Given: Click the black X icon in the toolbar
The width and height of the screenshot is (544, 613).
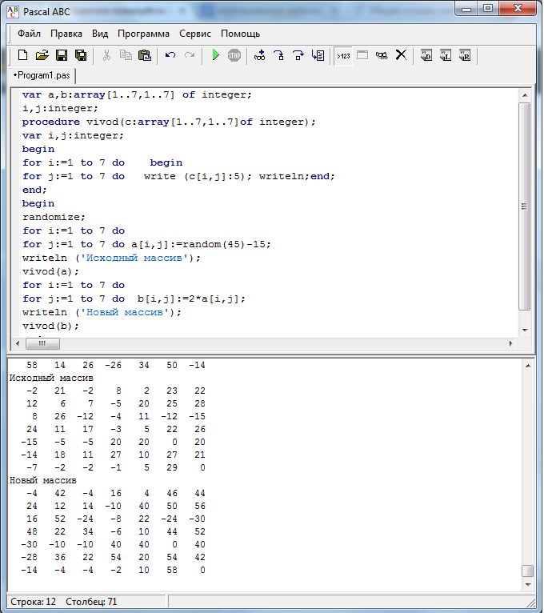Looking at the screenshot, I should 401,55.
